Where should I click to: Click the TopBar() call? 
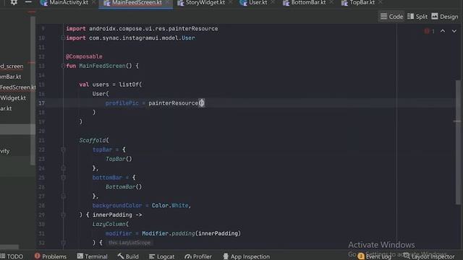click(x=119, y=159)
